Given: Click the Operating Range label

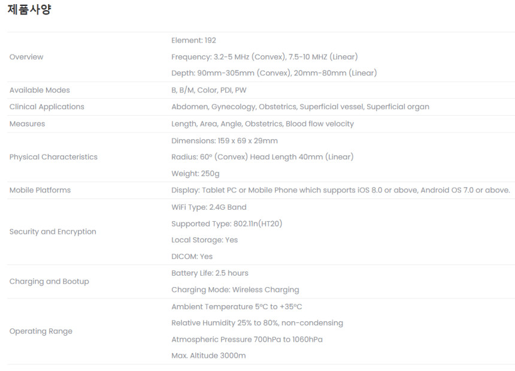Looking at the screenshot, I should (x=41, y=331).
